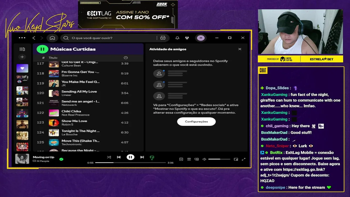Open the Browse icon in the search bar
Image resolution: width=350 pixels, height=197 pixels.
coord(163,38)
